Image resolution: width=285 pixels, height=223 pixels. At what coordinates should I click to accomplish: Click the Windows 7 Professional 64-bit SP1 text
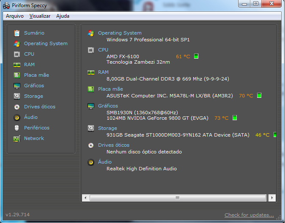[x=148, y=40]
